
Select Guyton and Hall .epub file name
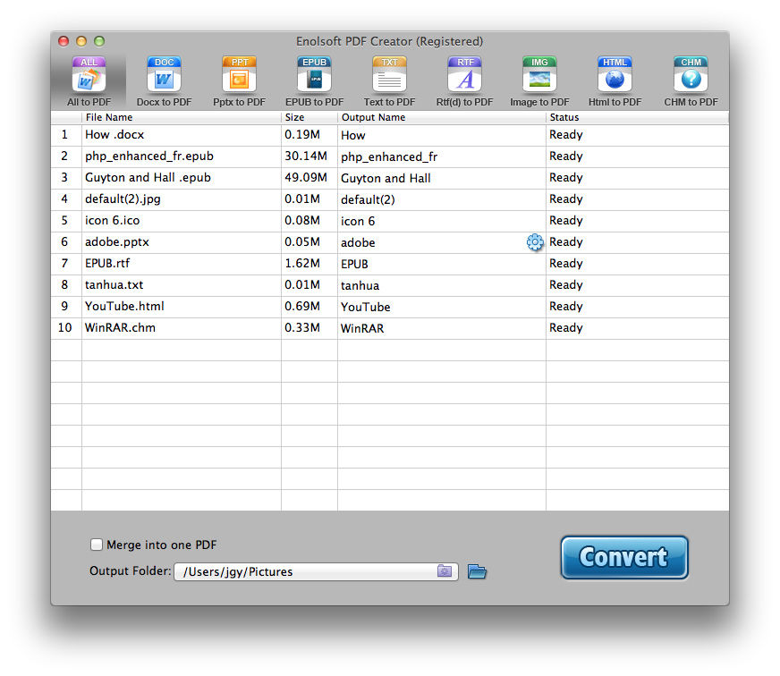point(148,178)
